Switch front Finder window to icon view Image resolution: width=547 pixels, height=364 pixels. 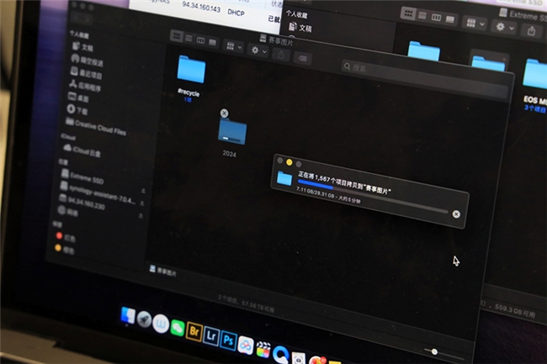177,36
